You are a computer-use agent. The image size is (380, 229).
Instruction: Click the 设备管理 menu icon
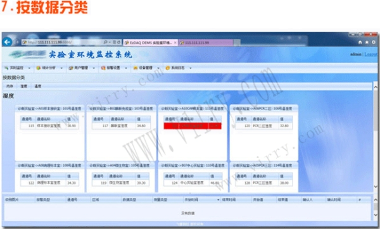(136, 68)
